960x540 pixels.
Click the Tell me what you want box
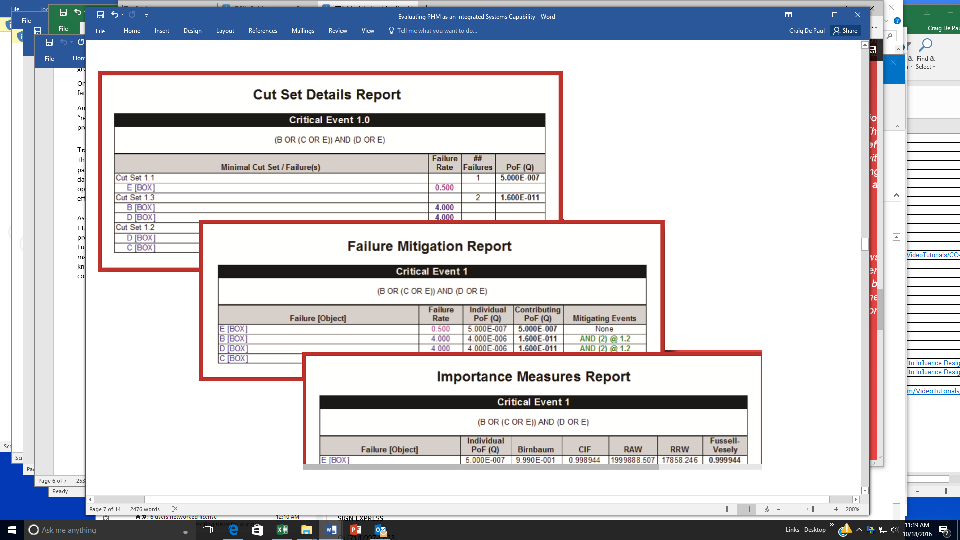[x=437, y=31]
